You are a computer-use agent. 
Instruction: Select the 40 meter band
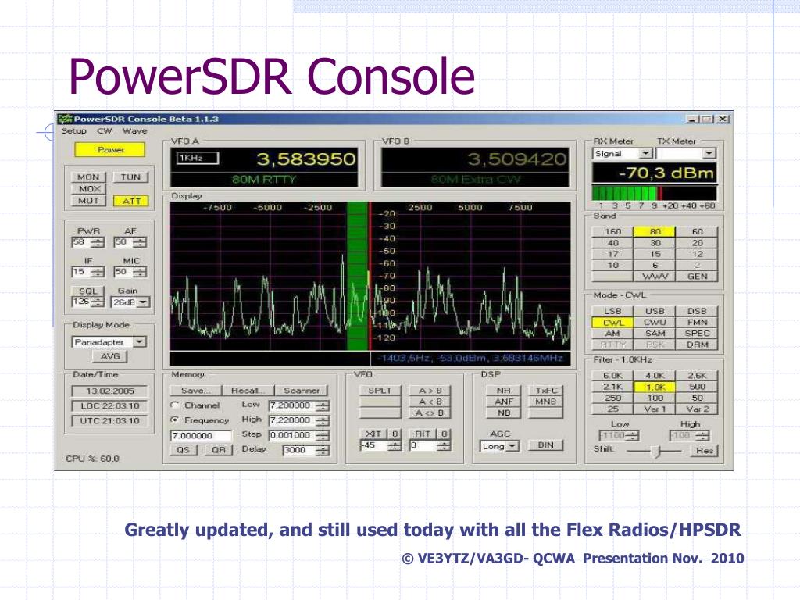612,243
